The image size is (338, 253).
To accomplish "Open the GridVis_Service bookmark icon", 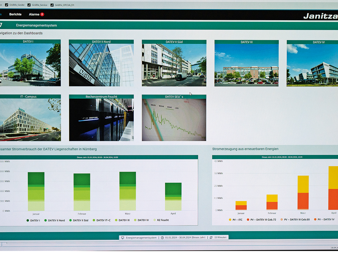I will point(29,5).
